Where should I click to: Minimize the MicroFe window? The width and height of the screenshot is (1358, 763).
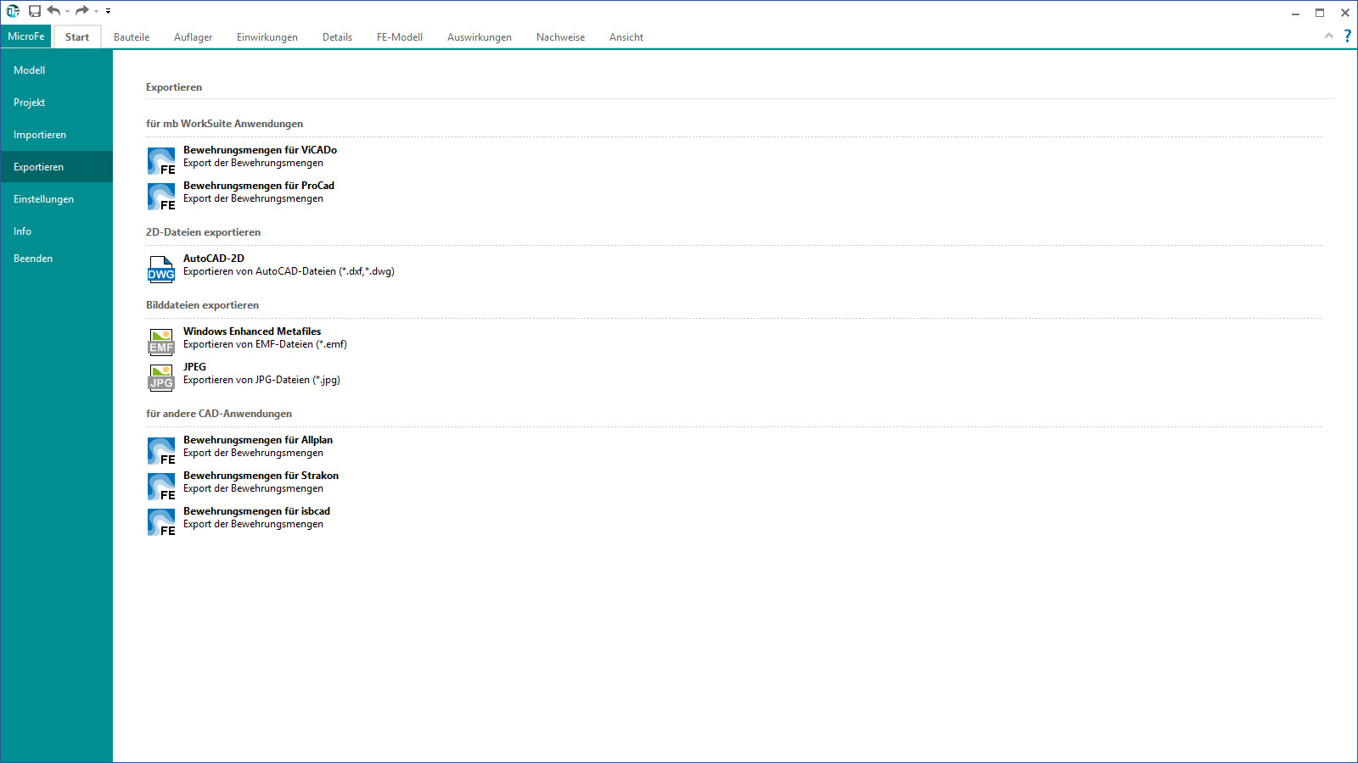(x=1295, y=13)
